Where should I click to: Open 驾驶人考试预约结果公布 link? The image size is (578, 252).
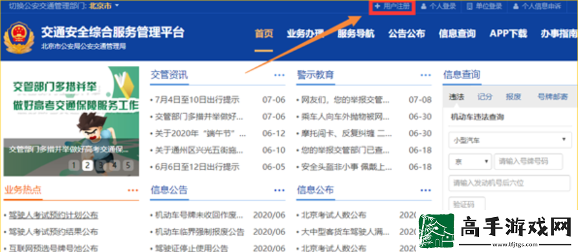[x=54, y=232]
